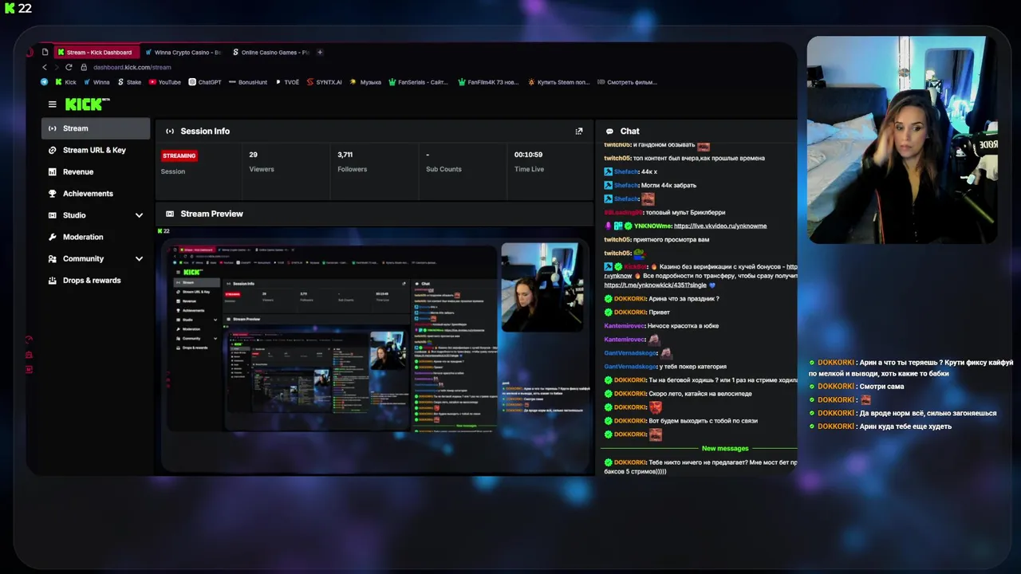Click the Sub Counts label
The height and width of the screenshot is (574, 1021).
[443, 169]
